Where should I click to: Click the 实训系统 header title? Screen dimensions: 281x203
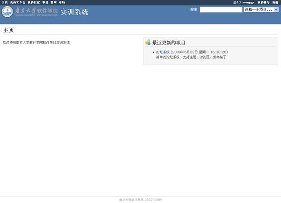pyautogui.click(x=74, y=12)
